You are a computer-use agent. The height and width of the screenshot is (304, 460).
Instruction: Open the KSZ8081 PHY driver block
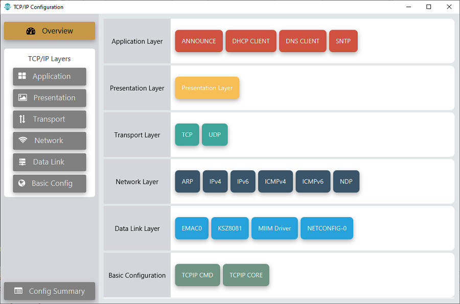[230, 228]
